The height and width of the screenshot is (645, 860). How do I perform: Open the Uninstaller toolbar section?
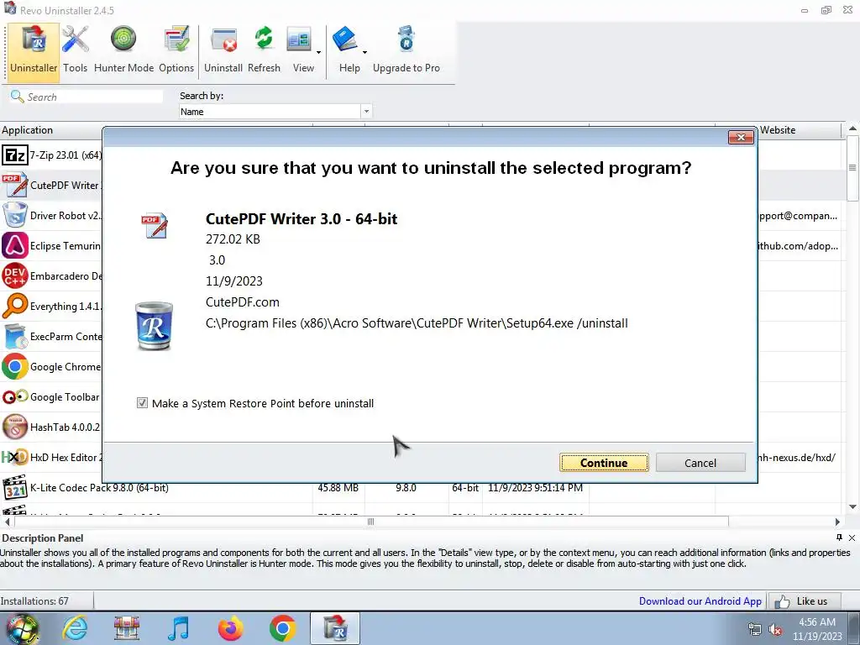(34, 52)
